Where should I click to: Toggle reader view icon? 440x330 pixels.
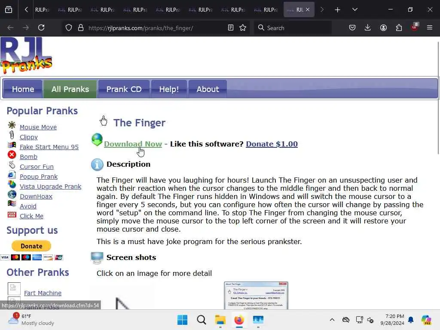click(231, 27)
